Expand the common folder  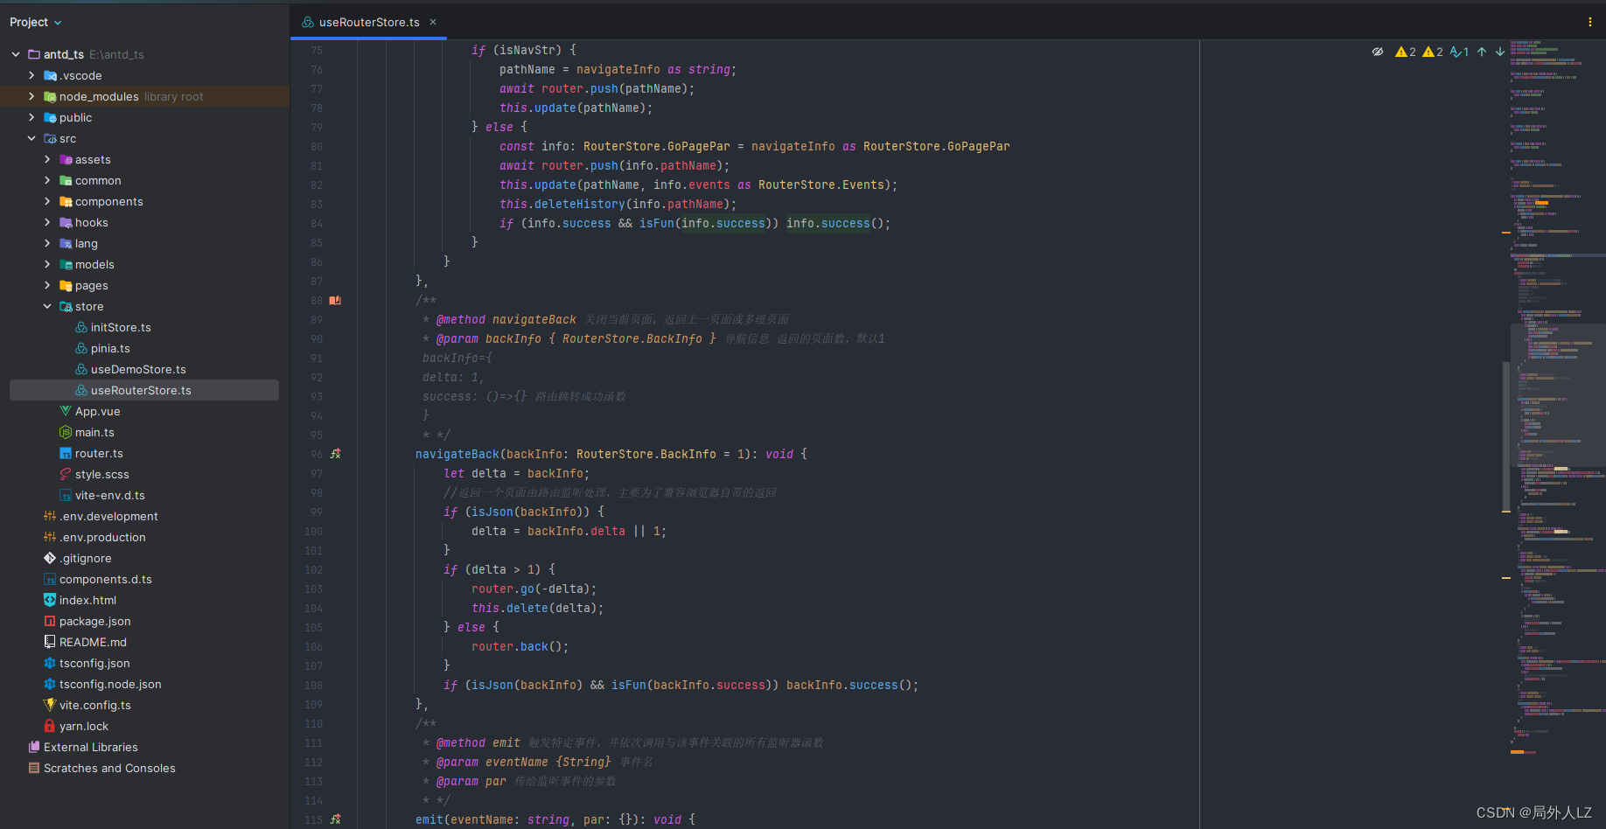point(47,180)
